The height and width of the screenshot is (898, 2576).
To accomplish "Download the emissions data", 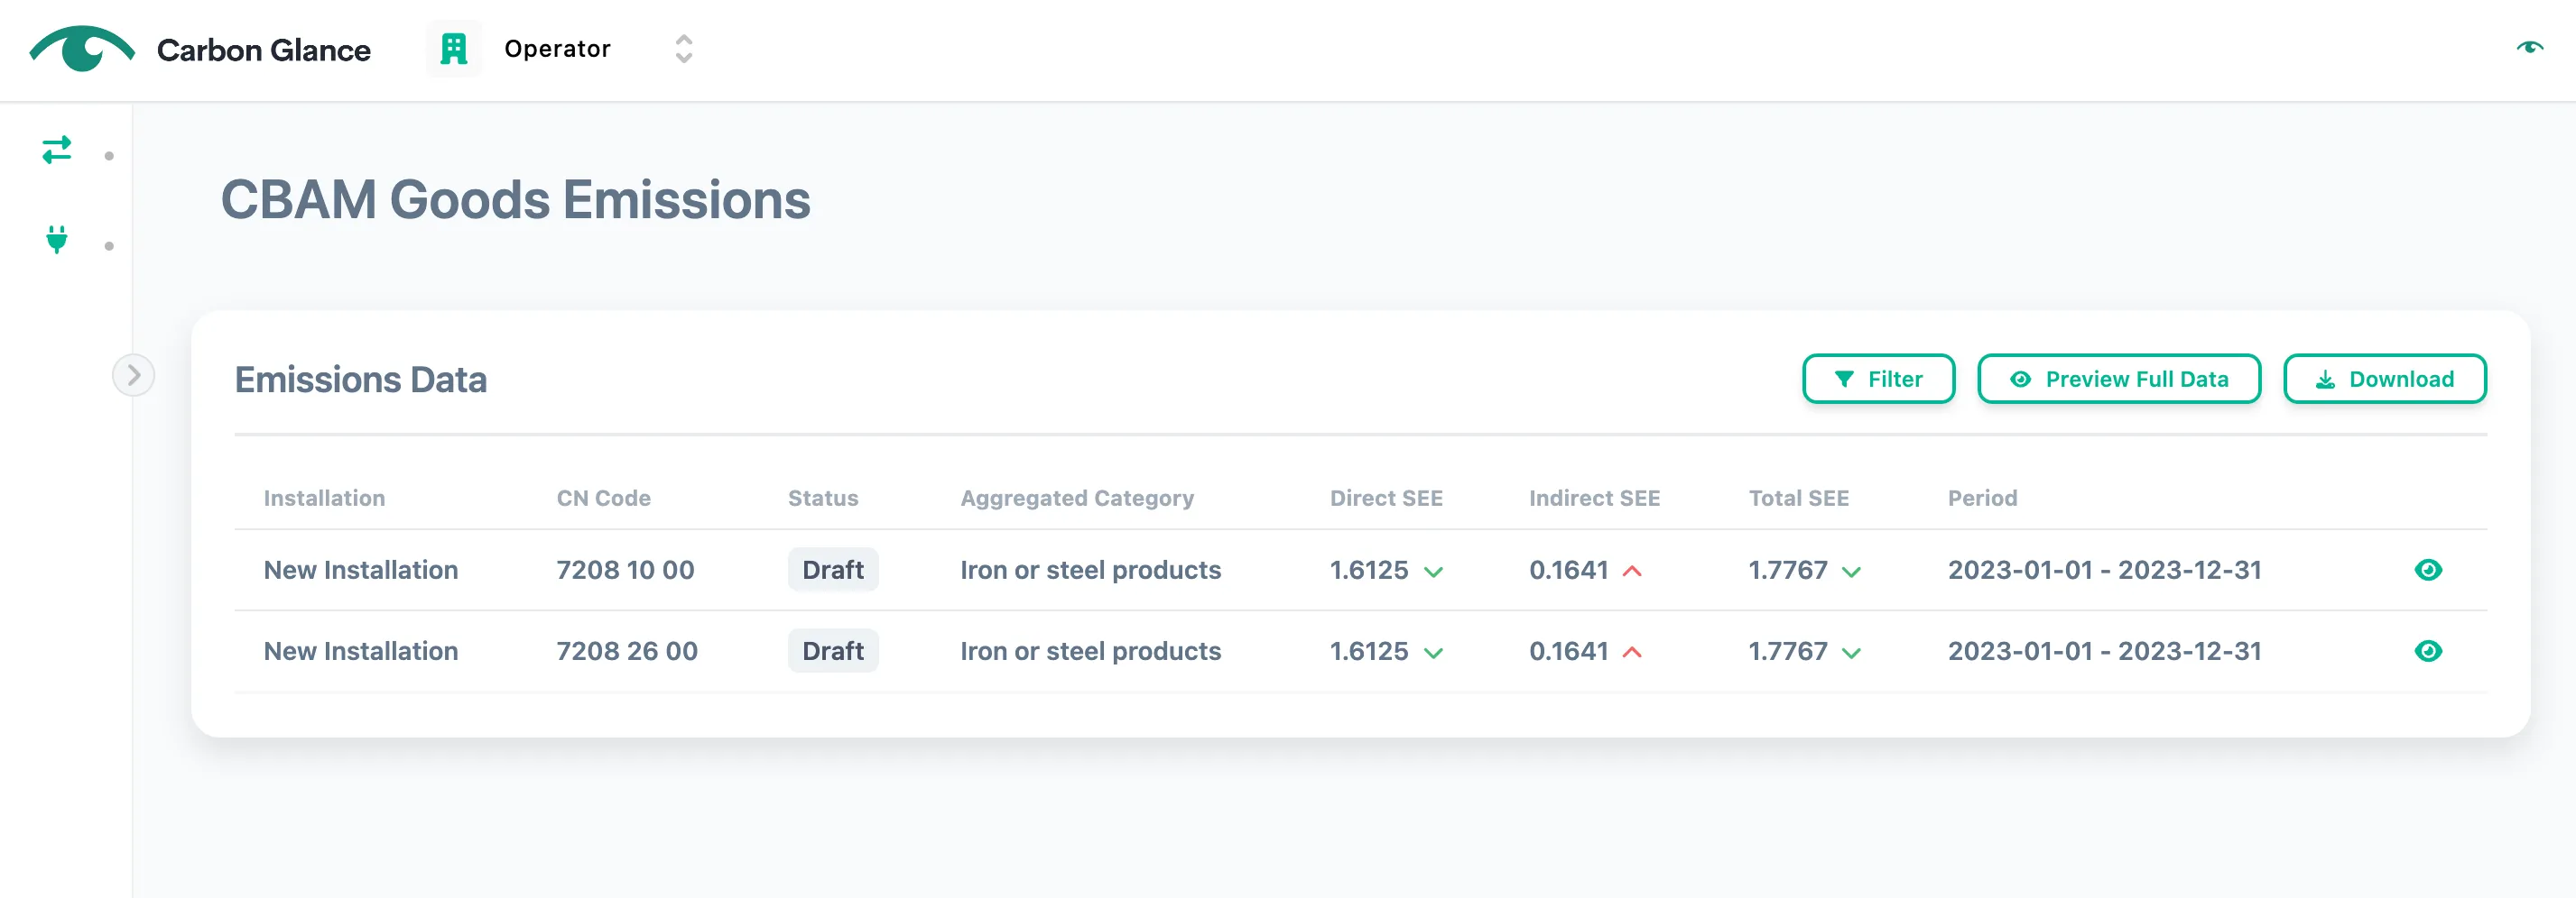I will 2384,379.
